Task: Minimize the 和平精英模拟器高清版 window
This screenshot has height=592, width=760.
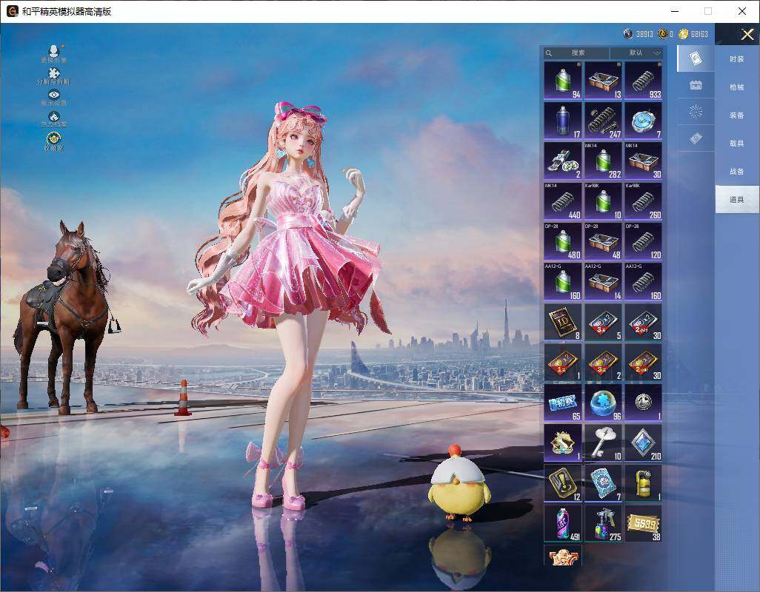Action: (x=675, y=11)
